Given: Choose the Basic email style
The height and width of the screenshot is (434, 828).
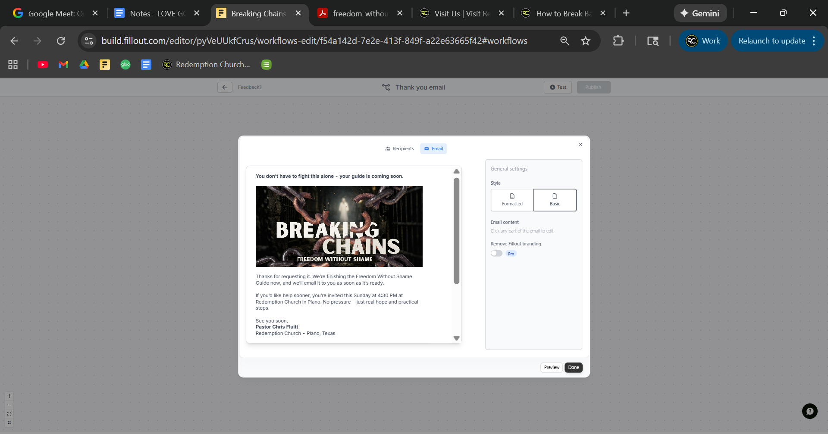Looking at the screenshot, I should point(555,200).
